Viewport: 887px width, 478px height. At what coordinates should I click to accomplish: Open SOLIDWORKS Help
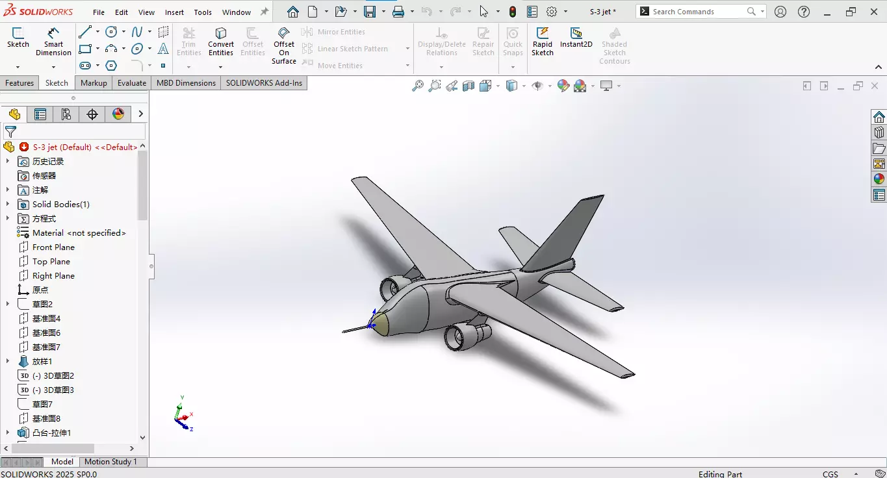(x=804, y=12)
